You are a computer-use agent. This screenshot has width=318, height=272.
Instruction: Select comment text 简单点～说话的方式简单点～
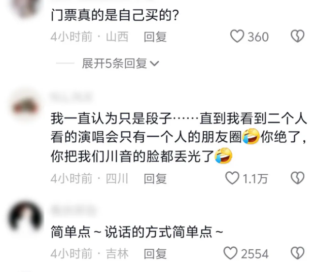[137, 231]
